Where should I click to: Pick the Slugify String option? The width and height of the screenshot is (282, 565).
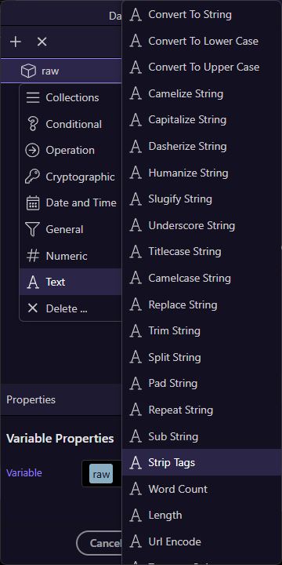point(202,199)
